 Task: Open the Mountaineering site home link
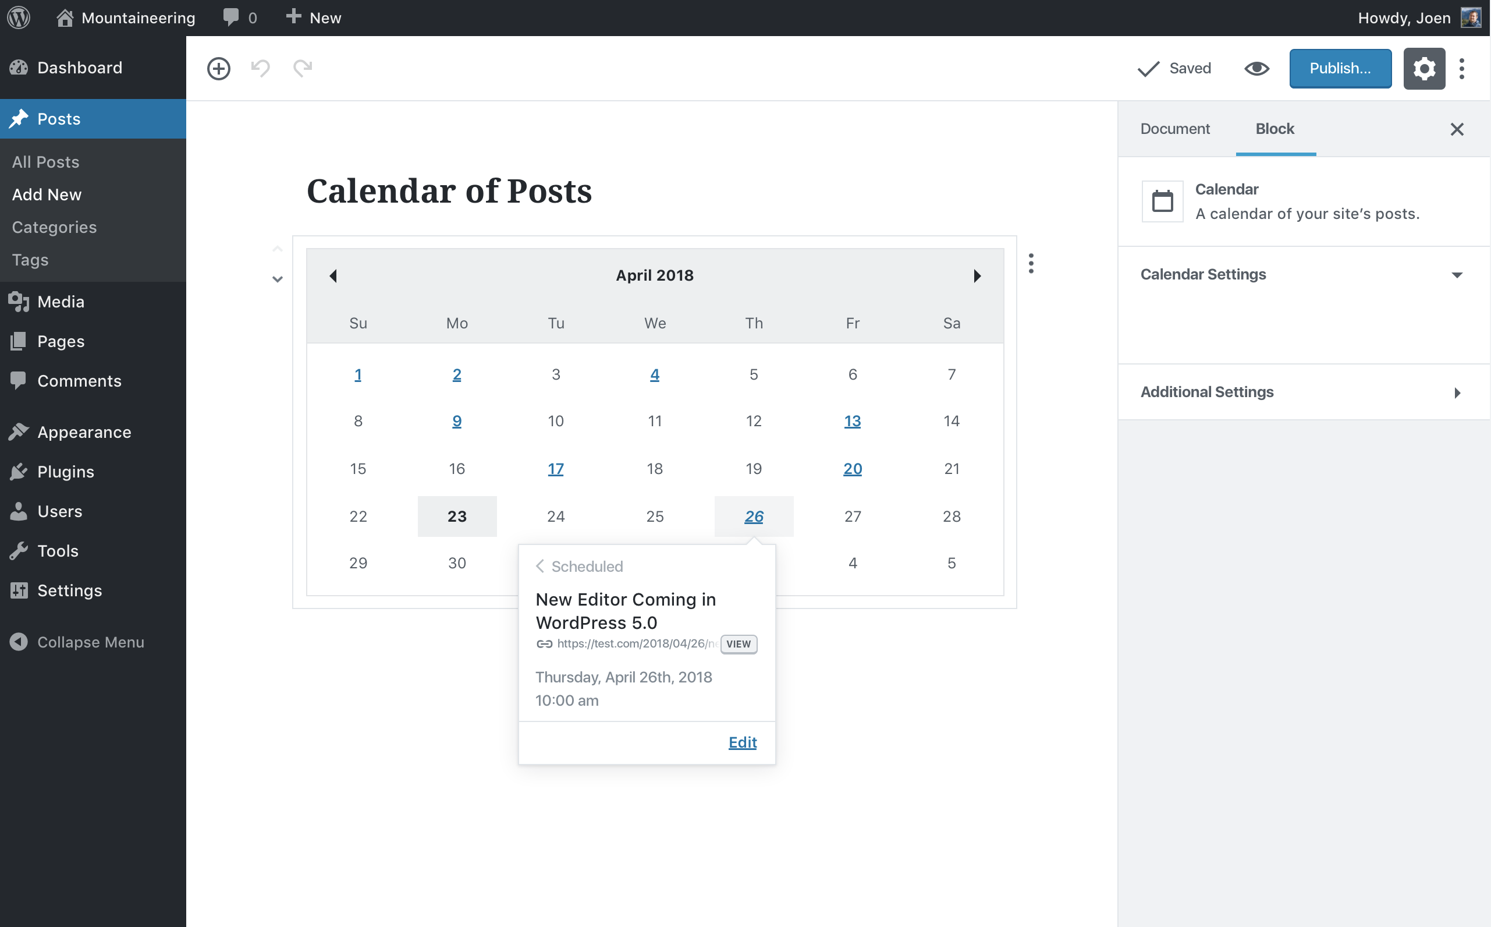pos(126,18)
